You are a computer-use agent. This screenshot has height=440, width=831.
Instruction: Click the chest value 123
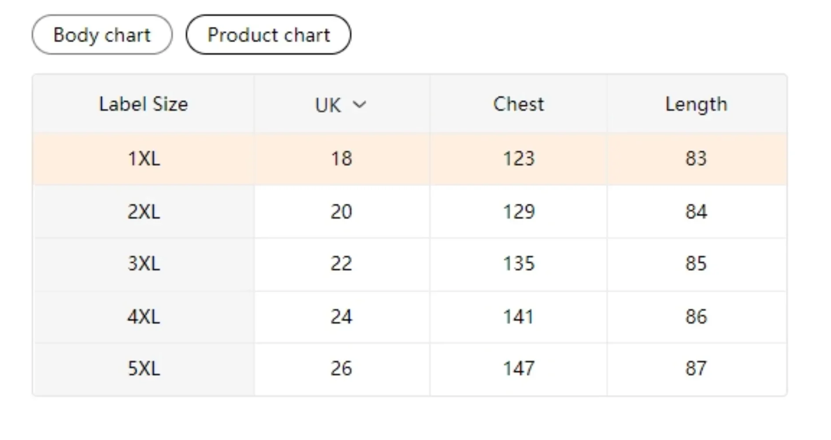click(x=519, y=158)
